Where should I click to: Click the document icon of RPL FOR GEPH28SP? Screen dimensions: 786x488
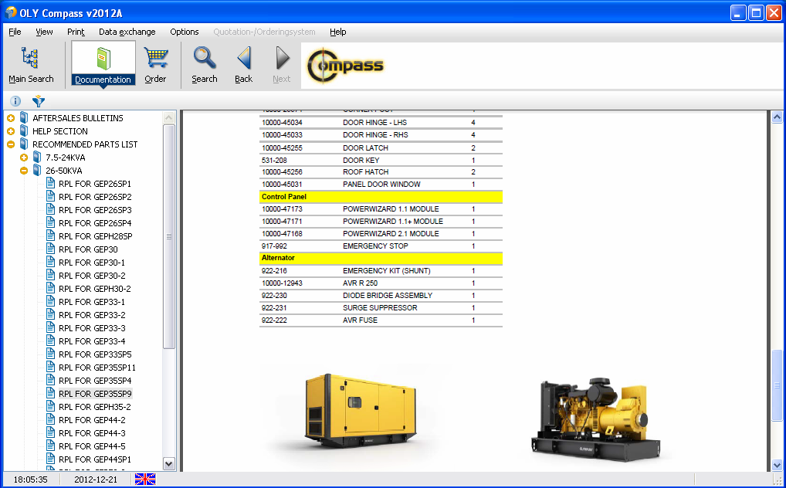[50, 236]
